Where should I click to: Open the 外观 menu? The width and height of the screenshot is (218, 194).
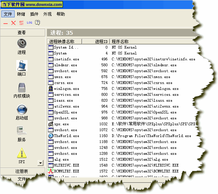pos(47,14)
